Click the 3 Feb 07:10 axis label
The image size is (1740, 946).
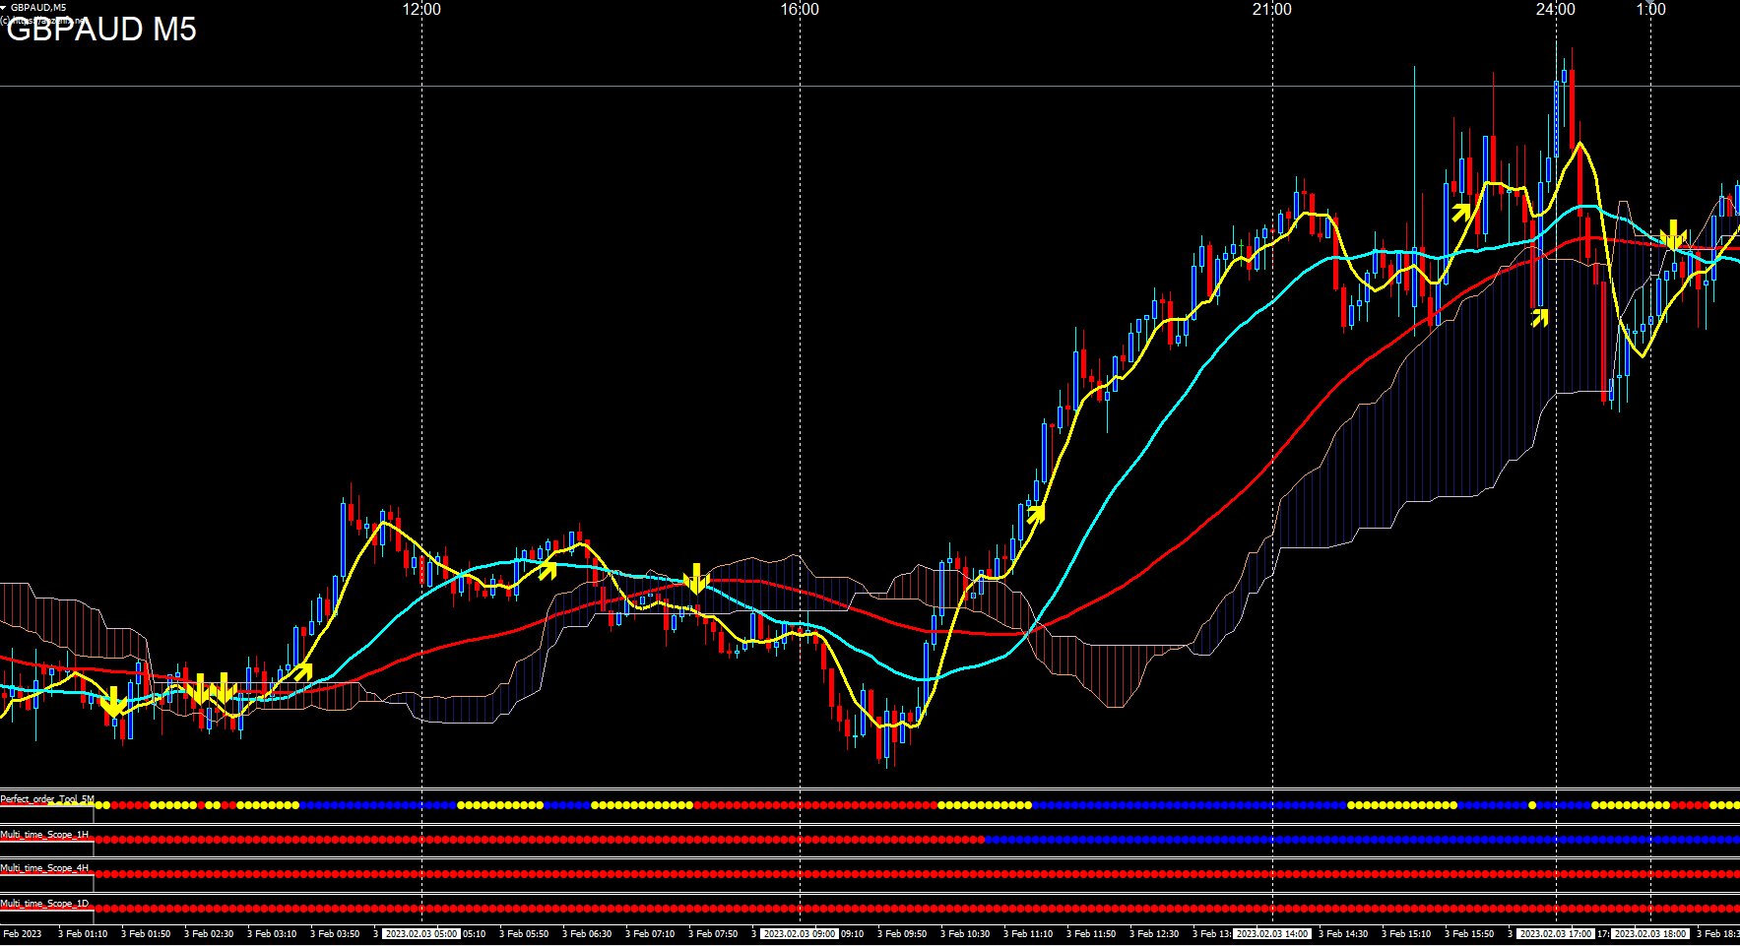coord(650,933)
